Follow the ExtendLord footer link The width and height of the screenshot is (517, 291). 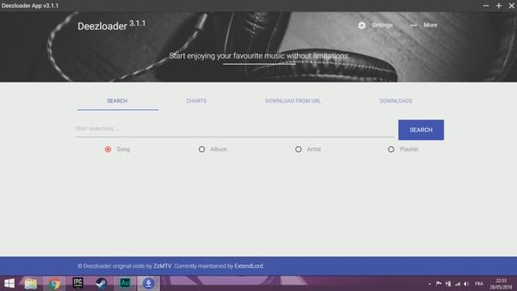click(x=249, y=266)
